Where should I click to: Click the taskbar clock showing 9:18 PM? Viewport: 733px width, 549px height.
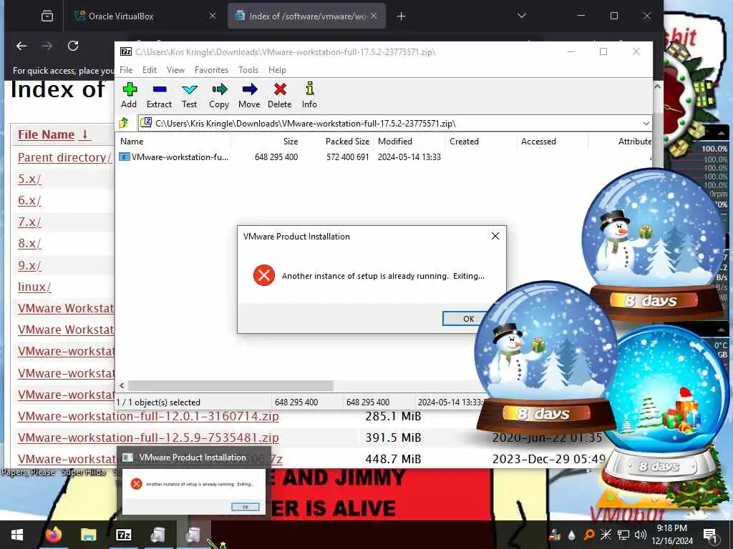coord(671,535)
